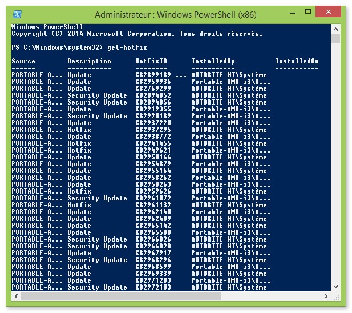Click the Source column header
The width and height of the screenshot is (352, 313).
[23, 61]
